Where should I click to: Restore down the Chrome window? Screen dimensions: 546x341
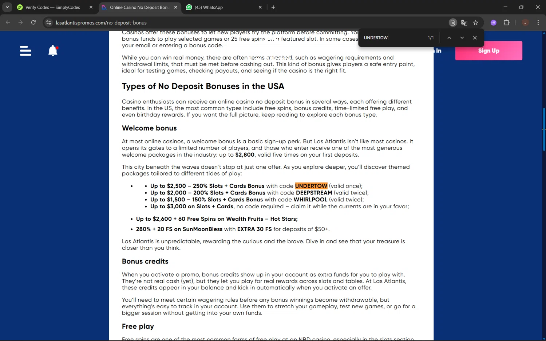521,7
